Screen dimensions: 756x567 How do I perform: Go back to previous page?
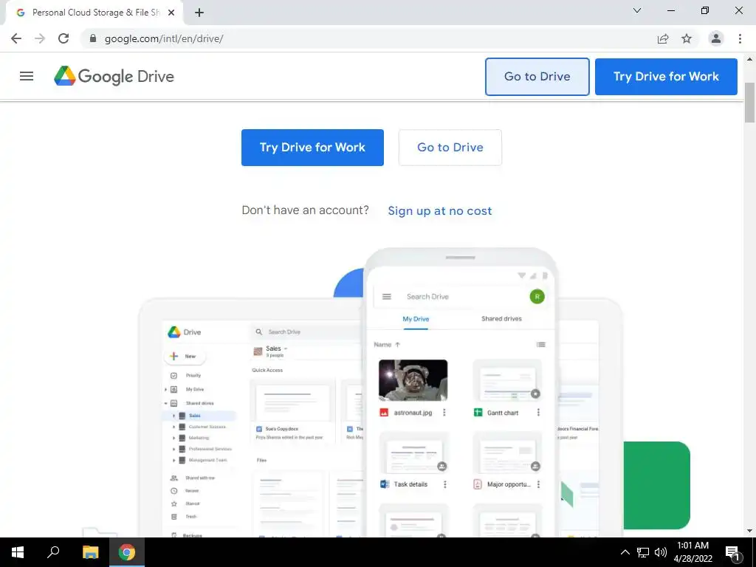(16, 38)
